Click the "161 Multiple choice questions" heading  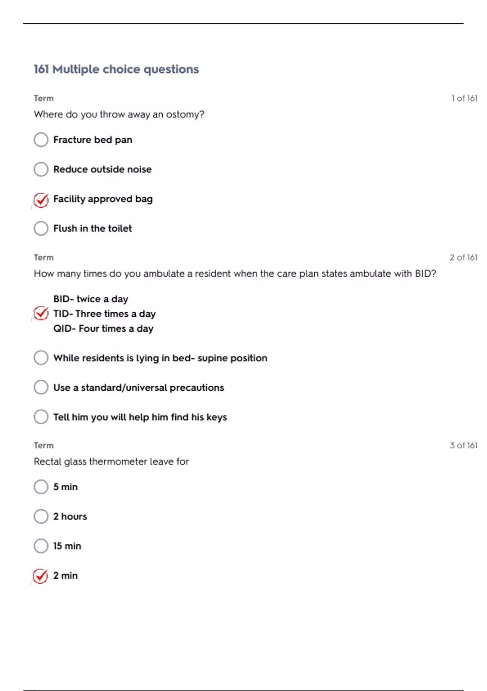click(116, 69)
